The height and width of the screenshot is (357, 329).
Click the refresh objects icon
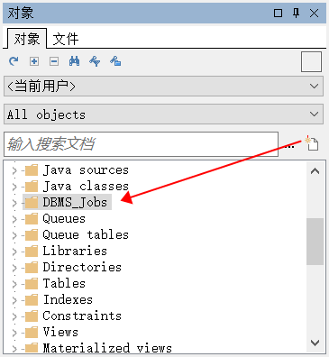[14, 61]
